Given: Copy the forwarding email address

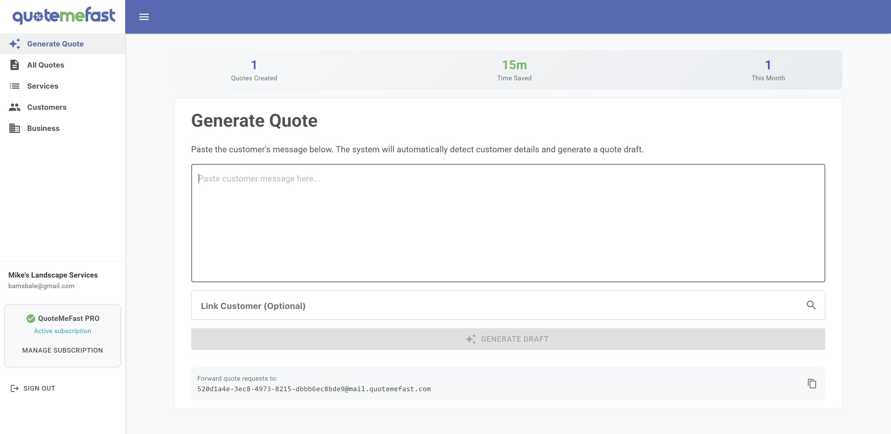Looking at the screenshot, I should [812, 384].
